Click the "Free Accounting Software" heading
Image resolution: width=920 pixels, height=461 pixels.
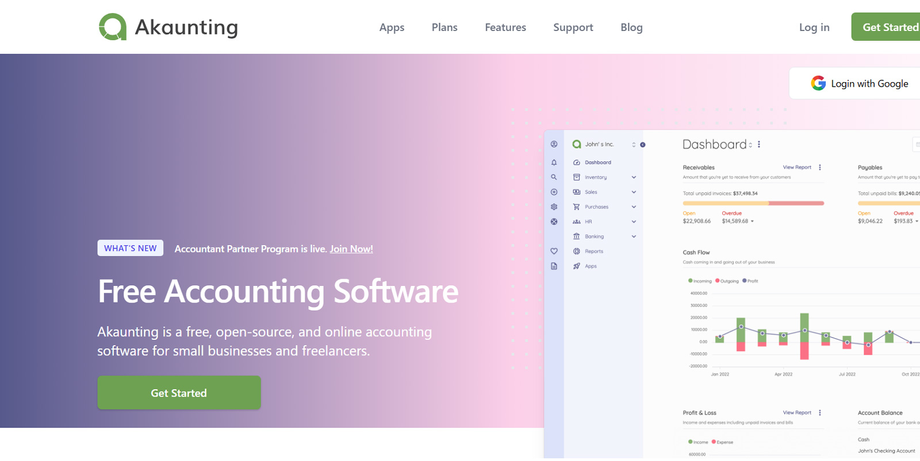[278, 292]
